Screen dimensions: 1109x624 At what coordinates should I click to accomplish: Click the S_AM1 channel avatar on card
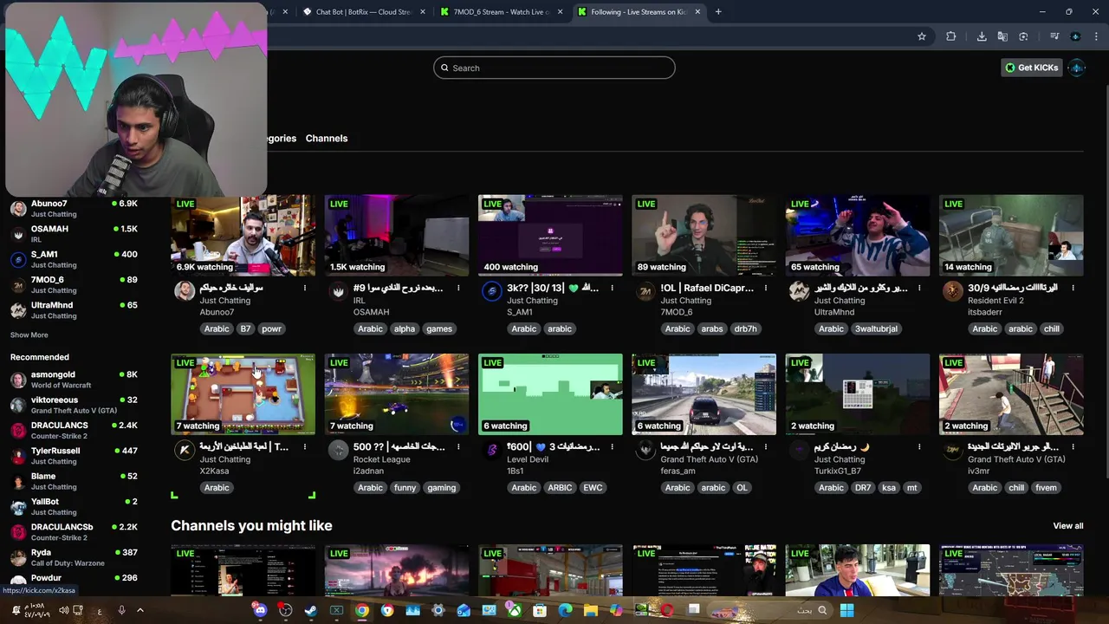pos(491,291)
